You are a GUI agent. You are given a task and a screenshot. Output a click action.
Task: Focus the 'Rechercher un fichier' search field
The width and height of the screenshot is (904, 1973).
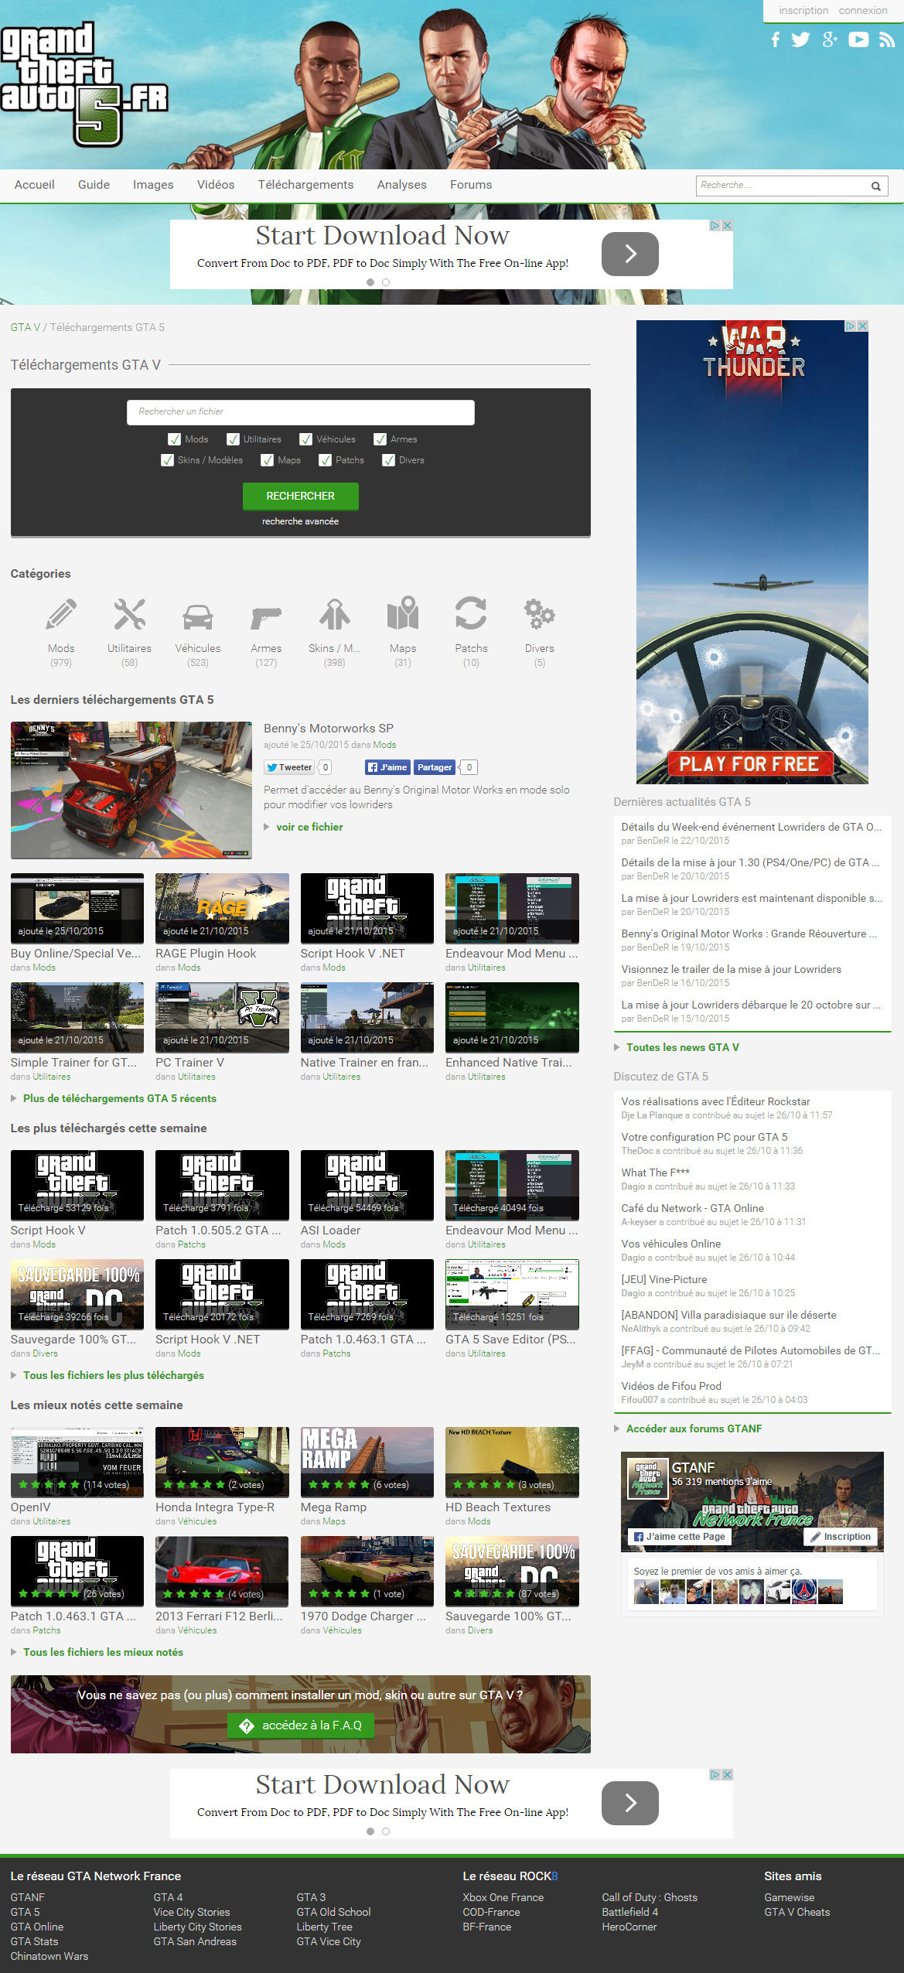301,412
